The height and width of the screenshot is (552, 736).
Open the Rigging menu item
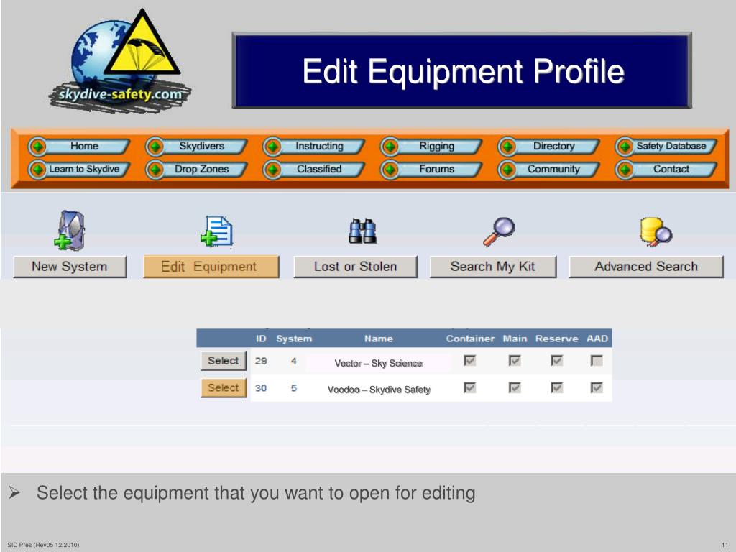coord(436,146)
